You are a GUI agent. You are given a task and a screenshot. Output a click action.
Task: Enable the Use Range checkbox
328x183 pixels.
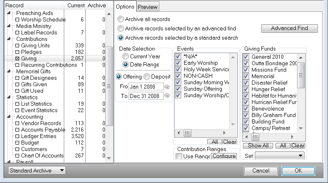178,156
